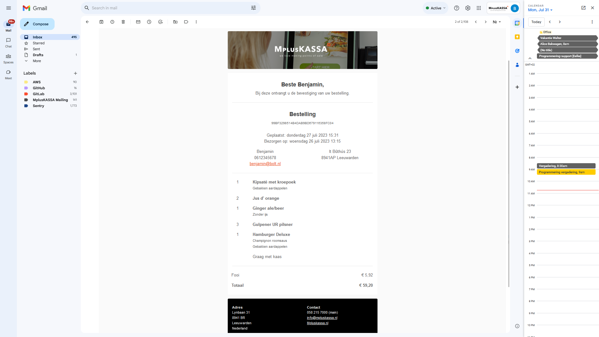Mark the email as unread
Viewport: 599px width, 337px height.
tap(138, 22)
